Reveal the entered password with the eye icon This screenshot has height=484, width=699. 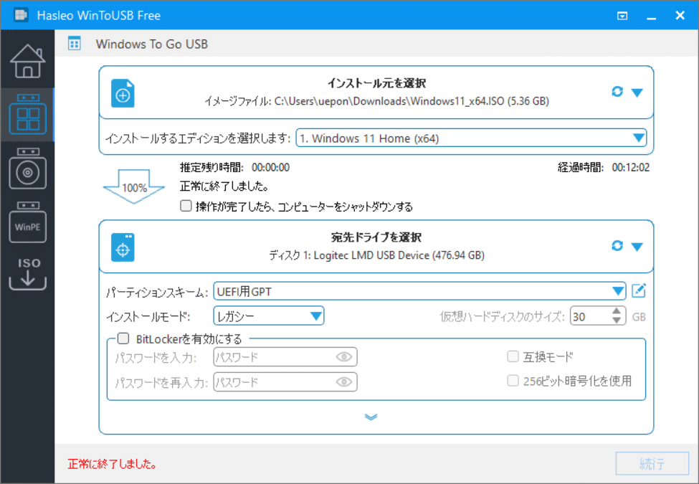coord(345,356)
